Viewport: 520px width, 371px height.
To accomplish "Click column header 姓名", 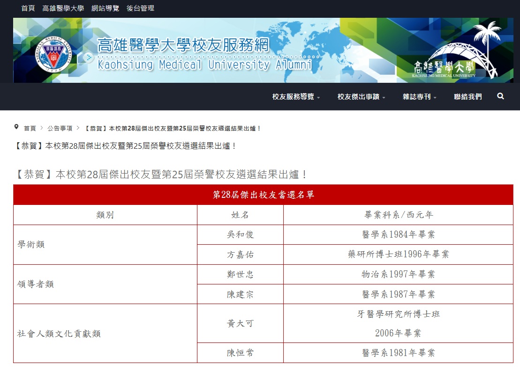I will coord(240,215).
